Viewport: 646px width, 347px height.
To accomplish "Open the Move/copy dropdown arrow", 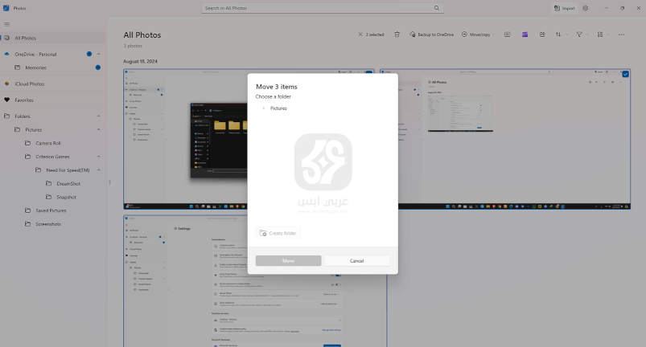I will click(494, 35).
